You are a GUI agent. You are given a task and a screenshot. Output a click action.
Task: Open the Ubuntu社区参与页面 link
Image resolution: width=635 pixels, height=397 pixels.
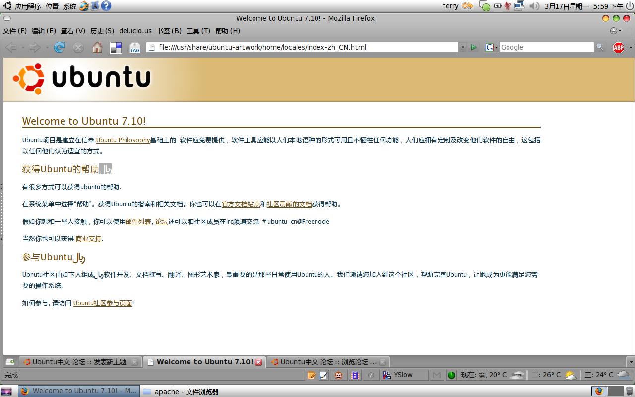[x=103, y=303]
